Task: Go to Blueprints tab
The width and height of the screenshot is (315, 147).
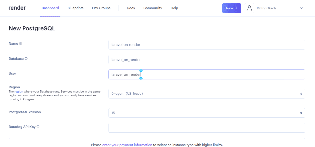Action: pyautogui.click(x=75, y=8)
